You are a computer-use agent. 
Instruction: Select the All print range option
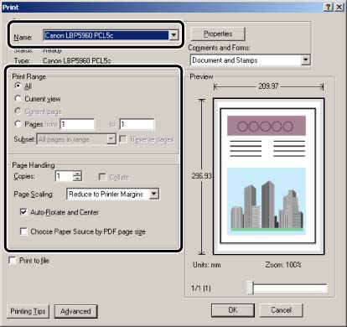18,86
